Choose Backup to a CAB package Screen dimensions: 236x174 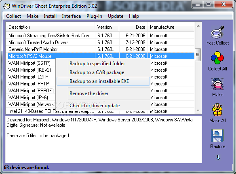pos(103,72)
